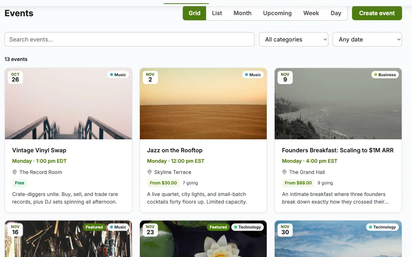Click the "Crate-diggers unite" description text
Image resolution: width=412 pixels, height=257 pixels.
[x=65, y=198]
